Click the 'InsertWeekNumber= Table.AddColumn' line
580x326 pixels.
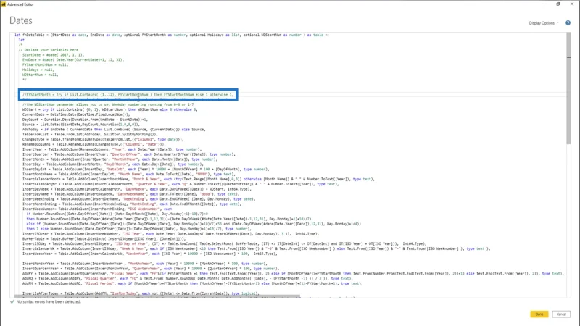[97, 209]
